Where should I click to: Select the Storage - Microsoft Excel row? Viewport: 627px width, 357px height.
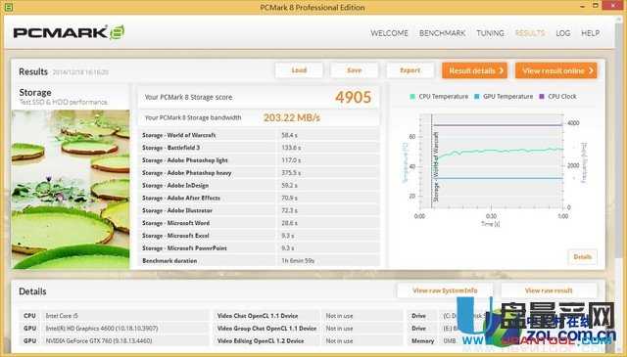click(x=259, y=236)
